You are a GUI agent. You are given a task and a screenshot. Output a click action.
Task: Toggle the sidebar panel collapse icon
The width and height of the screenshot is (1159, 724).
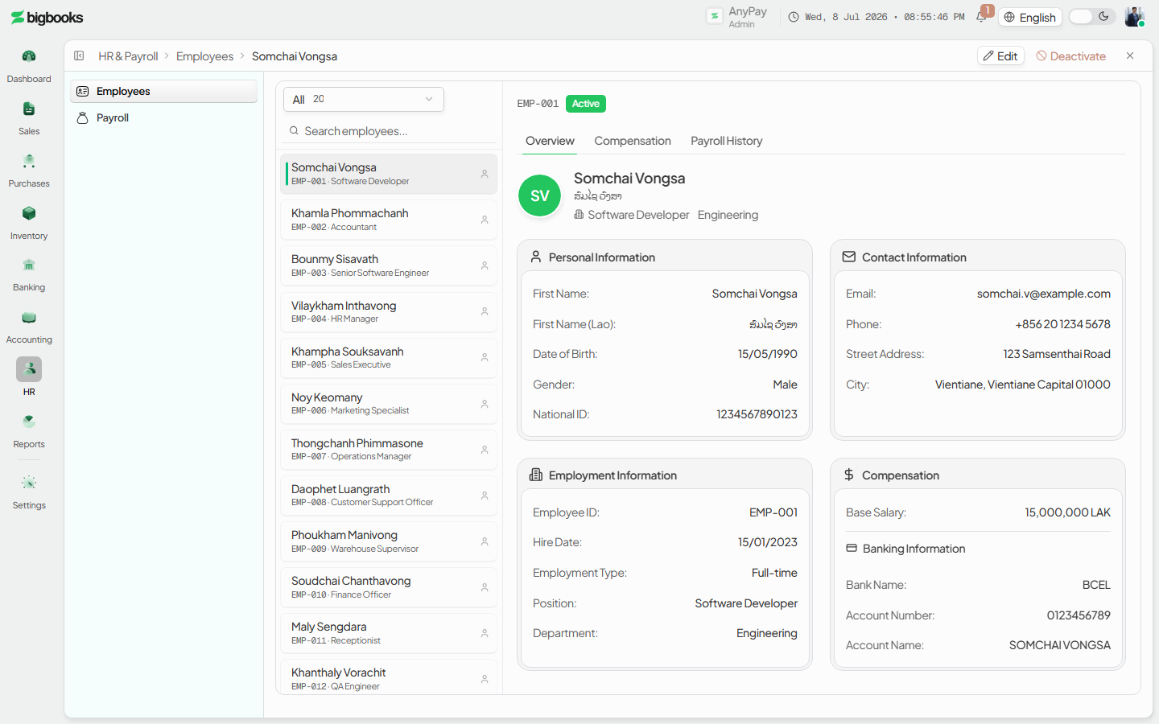coord(79,56)
